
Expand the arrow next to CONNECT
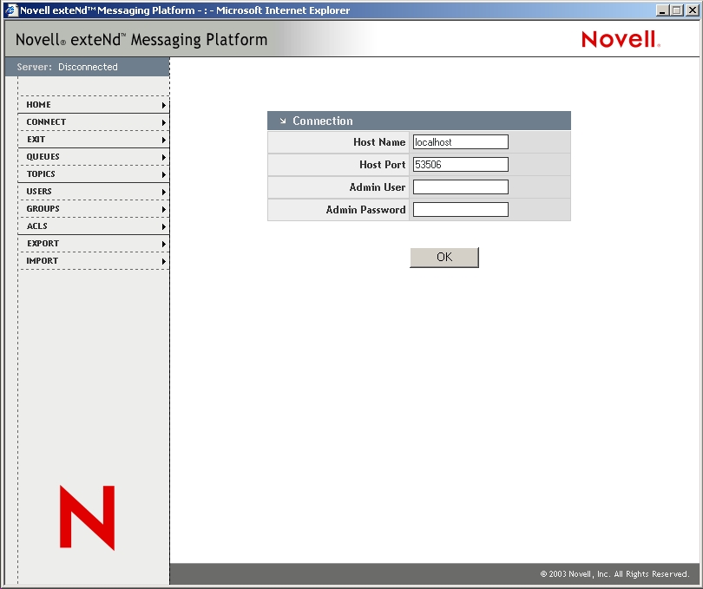click(x=164, y=122)
